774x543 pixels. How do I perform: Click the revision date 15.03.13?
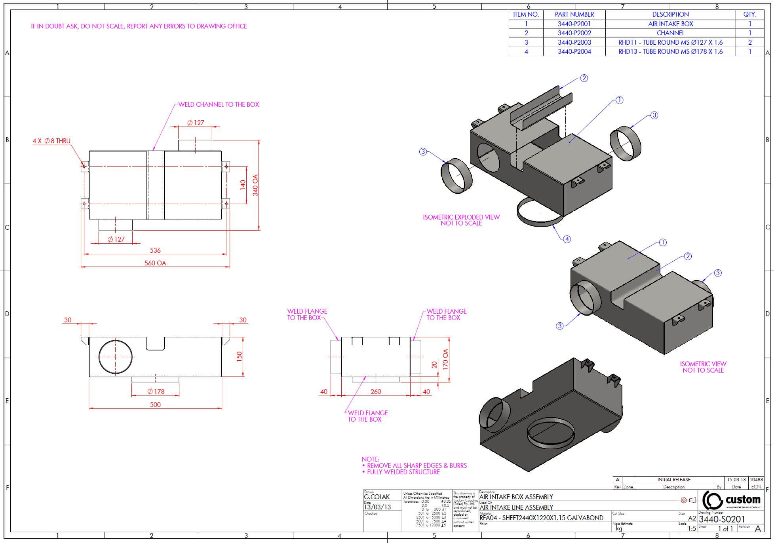[736, 480]
